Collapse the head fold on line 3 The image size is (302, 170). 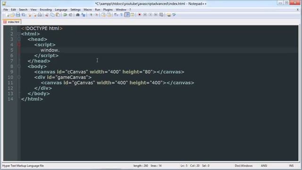19,39
